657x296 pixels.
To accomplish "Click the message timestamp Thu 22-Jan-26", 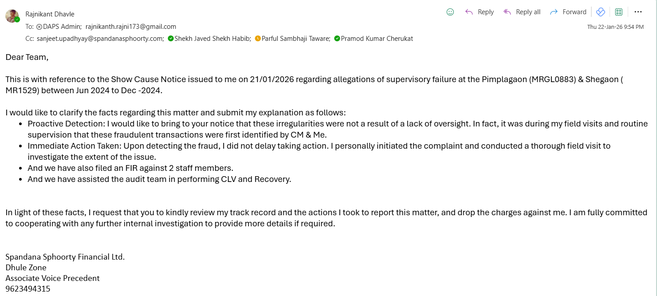I will point(615,27).
